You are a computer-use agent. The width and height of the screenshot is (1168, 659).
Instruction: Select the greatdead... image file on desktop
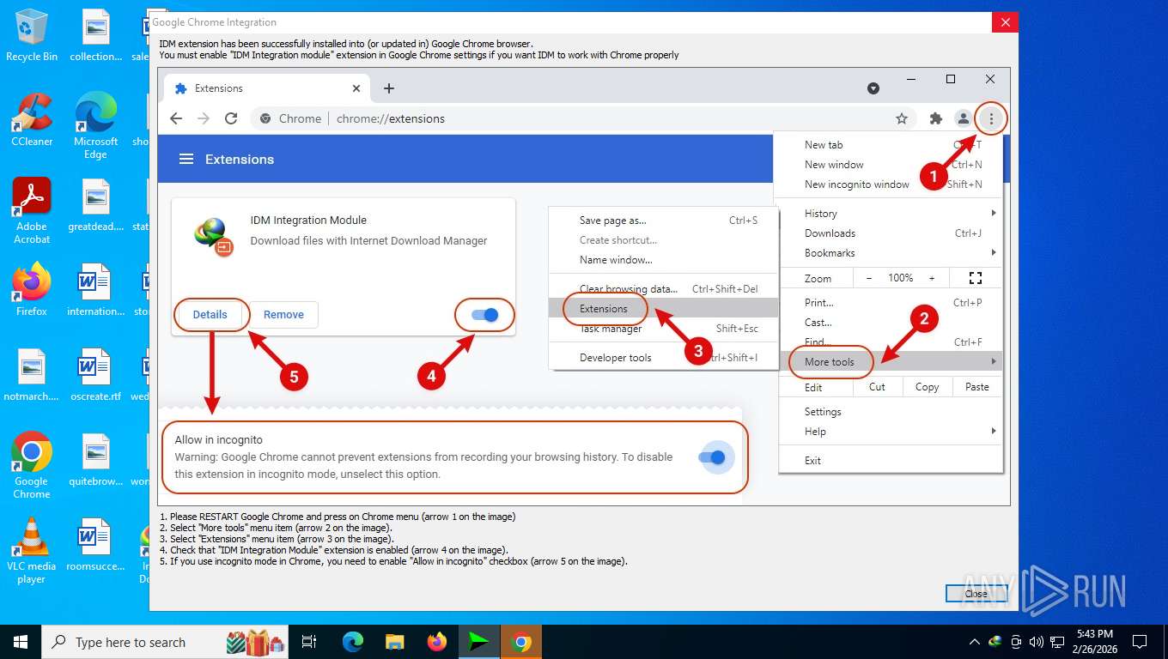95,206
